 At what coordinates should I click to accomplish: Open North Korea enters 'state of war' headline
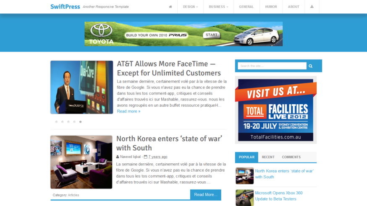click(169, 143)
